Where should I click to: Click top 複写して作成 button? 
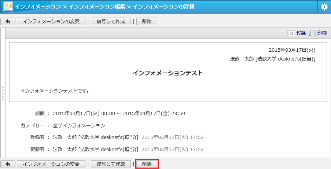pos(111,22)
